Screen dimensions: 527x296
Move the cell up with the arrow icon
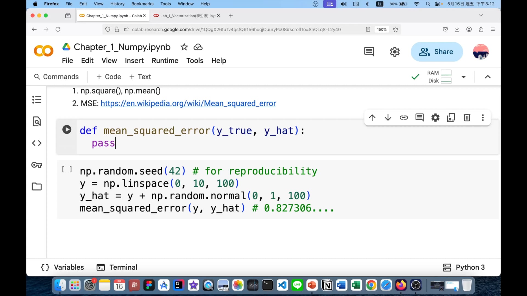(x=372, y=118)
